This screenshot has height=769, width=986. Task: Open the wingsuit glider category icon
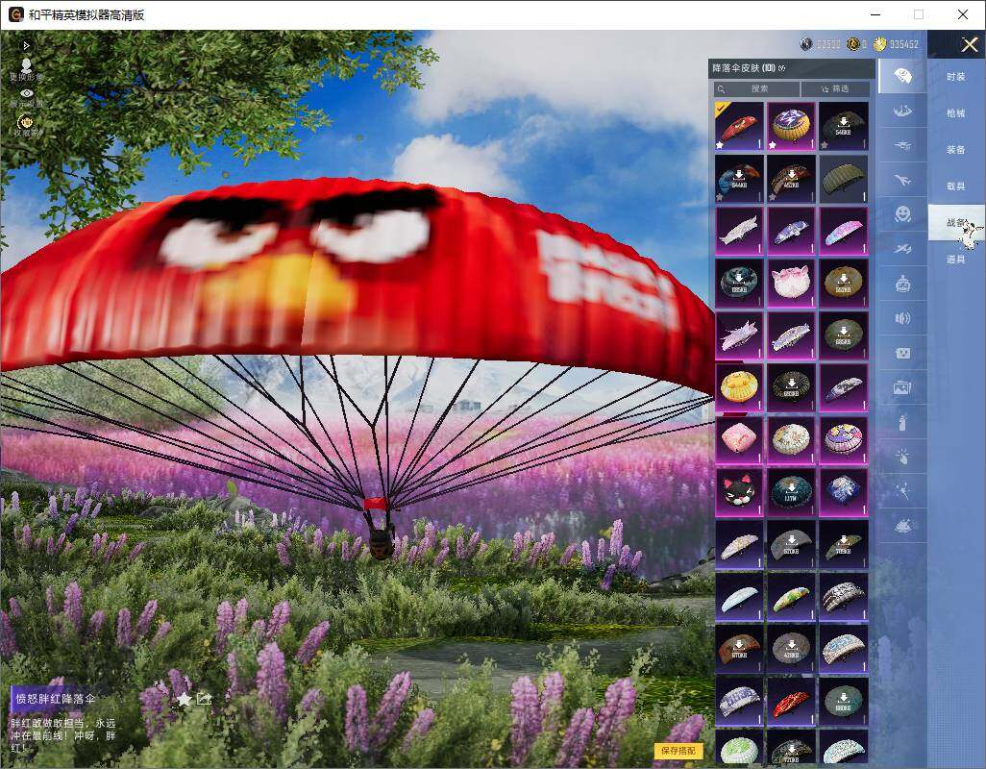pyautogui.click(x=902, y=112)
